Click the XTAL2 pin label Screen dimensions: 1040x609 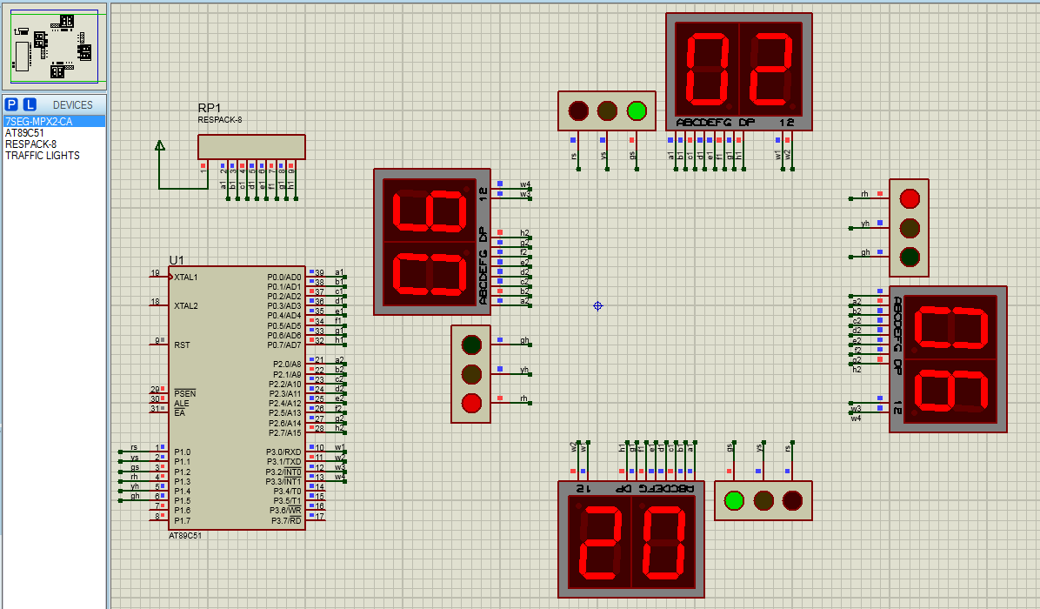186,306
